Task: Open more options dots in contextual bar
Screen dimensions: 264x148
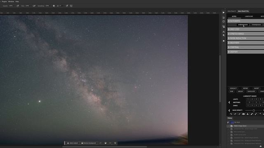Action: point(110,143)
